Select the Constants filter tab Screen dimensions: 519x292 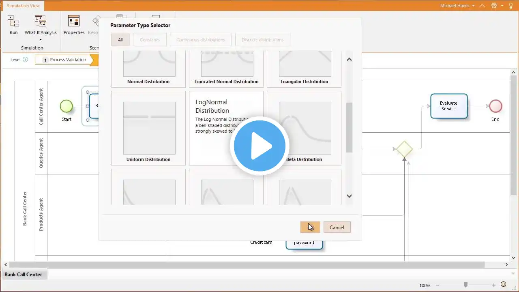(150, 40)
